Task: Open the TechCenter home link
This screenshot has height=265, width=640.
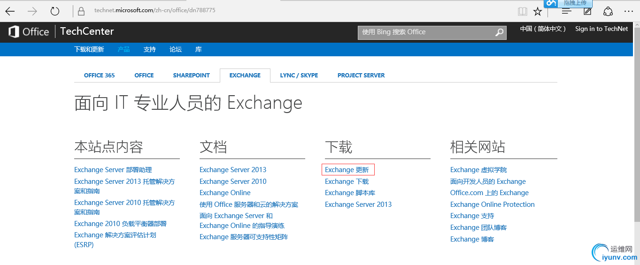Action: tap(87, 31)
